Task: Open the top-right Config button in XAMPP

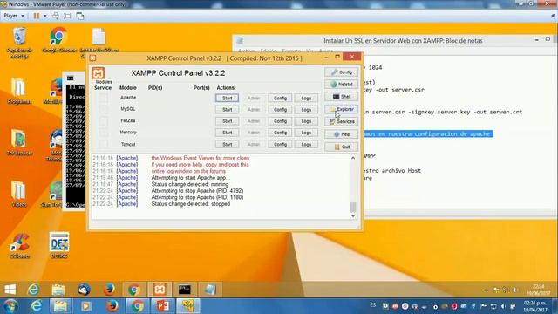Action: click(341, 72)
